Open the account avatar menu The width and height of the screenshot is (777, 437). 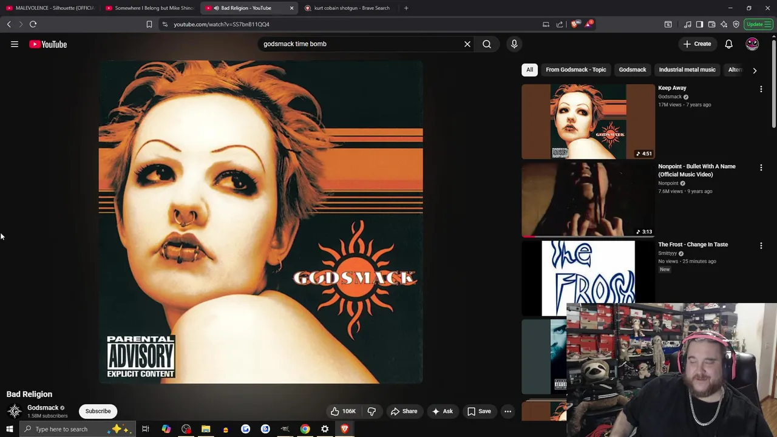752,44
